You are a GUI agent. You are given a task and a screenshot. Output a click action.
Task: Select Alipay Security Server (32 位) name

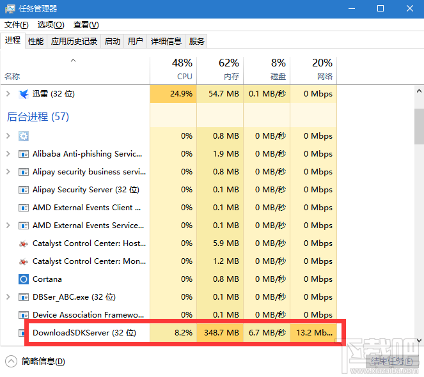click(x=86, y=190)
